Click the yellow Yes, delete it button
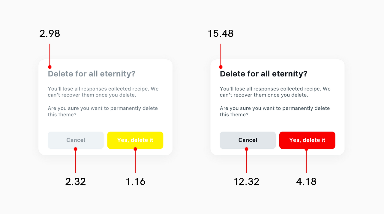Viewport: 384px width, 214px height. pos(135,140)
